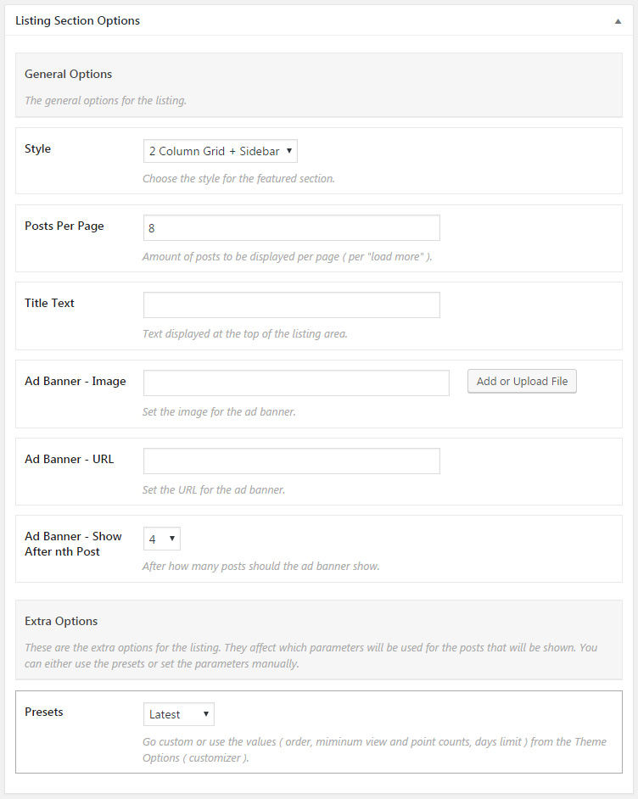638x799 pixels.
Task: Click the Posts Per Page input field
Action: (291, 227)
